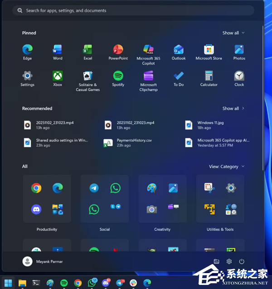
Task: Open Terminal on the taskbar
Action: click(x=36, y=283)
